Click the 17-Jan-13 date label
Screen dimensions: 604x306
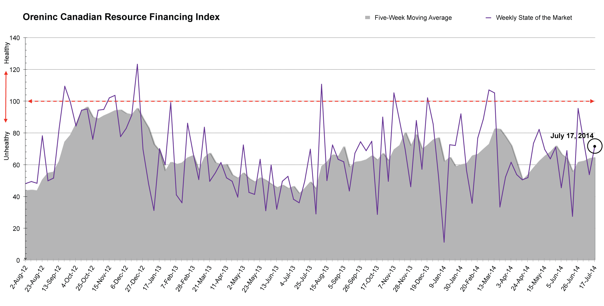152,278
